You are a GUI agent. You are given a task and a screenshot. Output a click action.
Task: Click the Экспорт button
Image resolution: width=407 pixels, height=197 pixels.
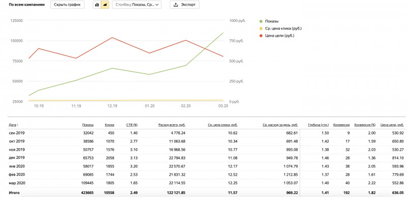[185, 5]
